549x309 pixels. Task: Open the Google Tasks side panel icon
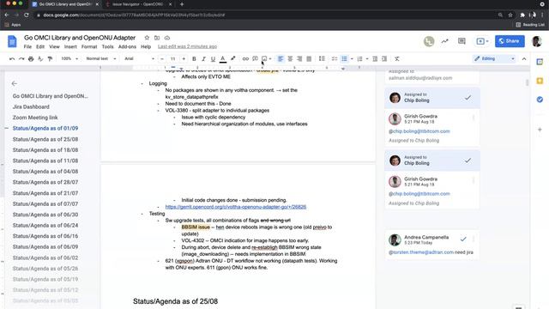(540, 100)
